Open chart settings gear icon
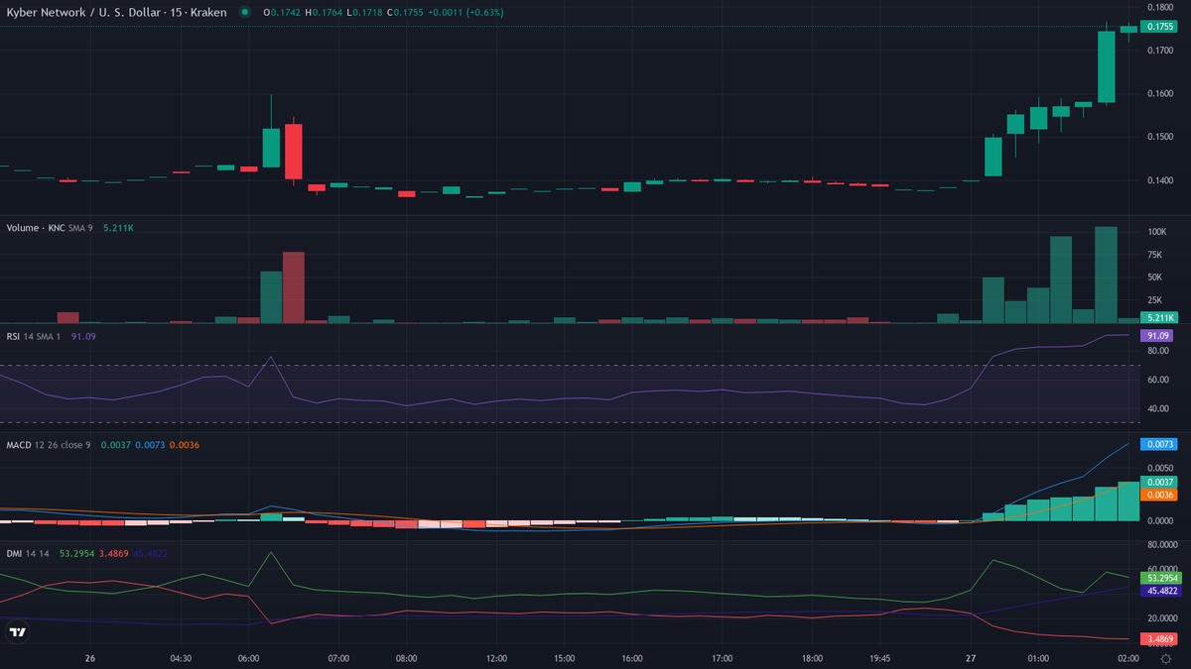This screenshot has height=669, width=1191. click(1165, 658)
